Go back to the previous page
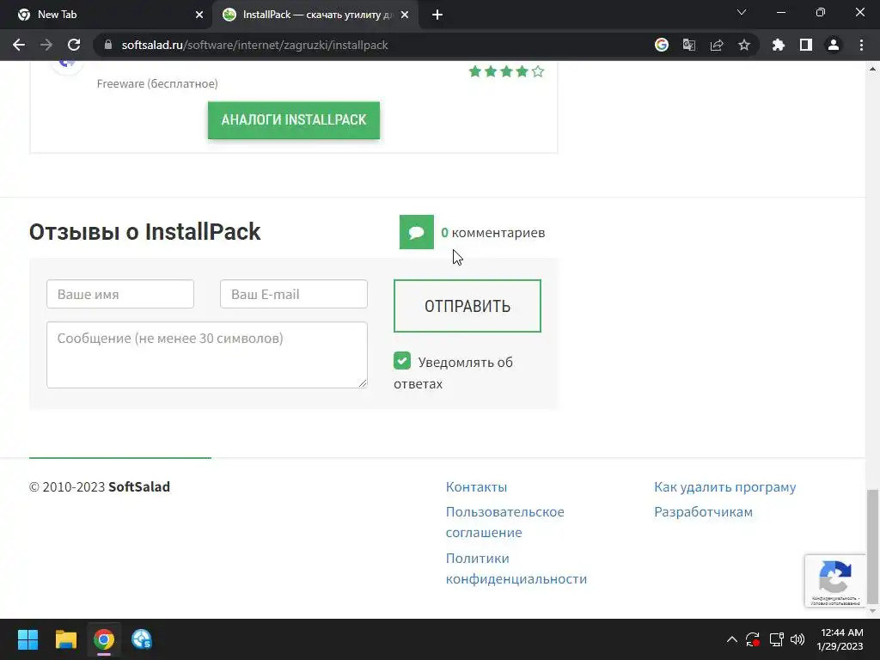Viewport: 880px width, 660px height. click(x=19, y=45)
